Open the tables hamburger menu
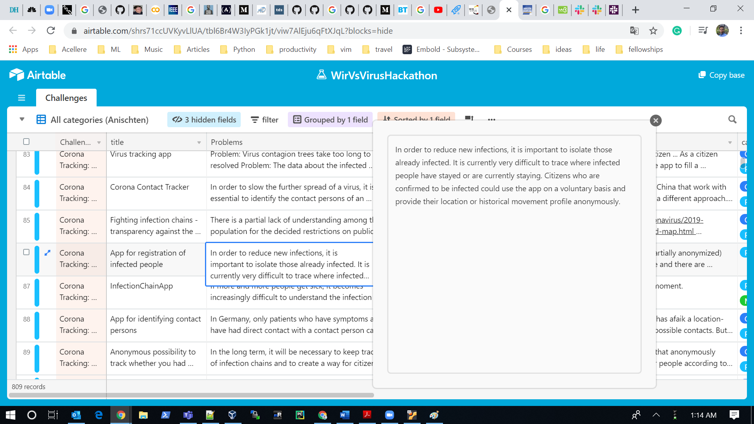The height and width of the screenshot is (424, 754). [x=22, y=98]
